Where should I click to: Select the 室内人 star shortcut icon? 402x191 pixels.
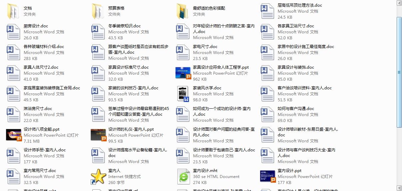coord(98,177)
